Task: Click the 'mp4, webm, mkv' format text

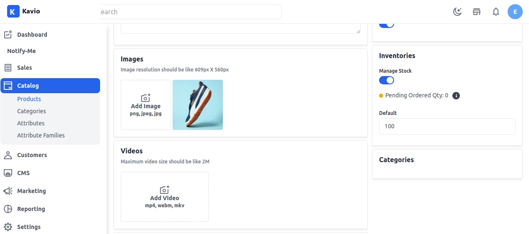Action: [x=165, y=206]
